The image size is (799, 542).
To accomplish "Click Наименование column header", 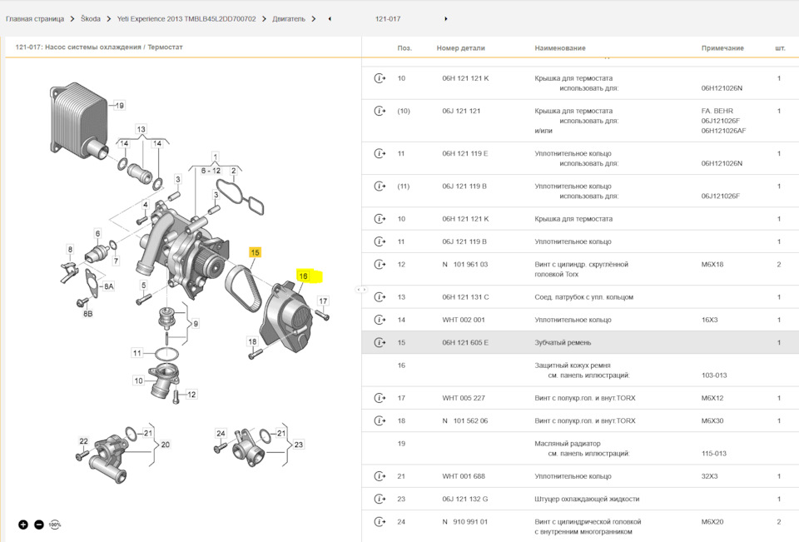I will tap(560, 48).
